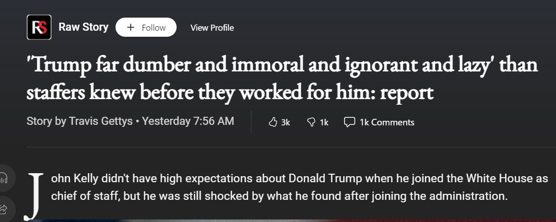Screen dimensions: 556x222
Task: Open View Profile for Raw Story
Action: (x=212, y=28)
